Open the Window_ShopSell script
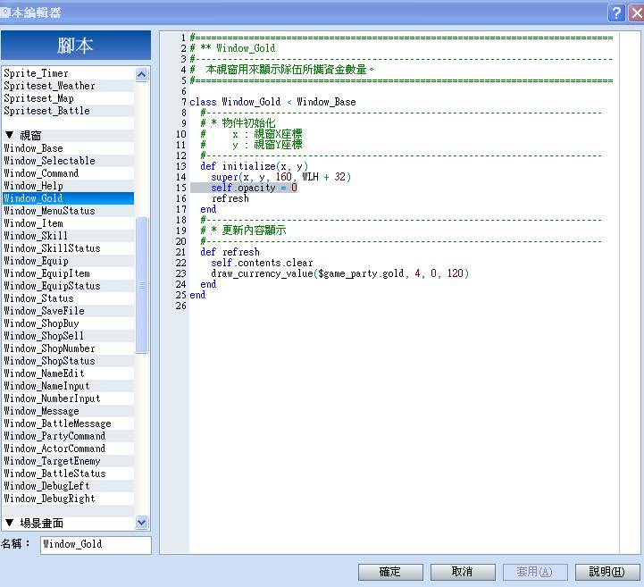Viewport: 644px width, 587px height. click(x=68, y=336)
